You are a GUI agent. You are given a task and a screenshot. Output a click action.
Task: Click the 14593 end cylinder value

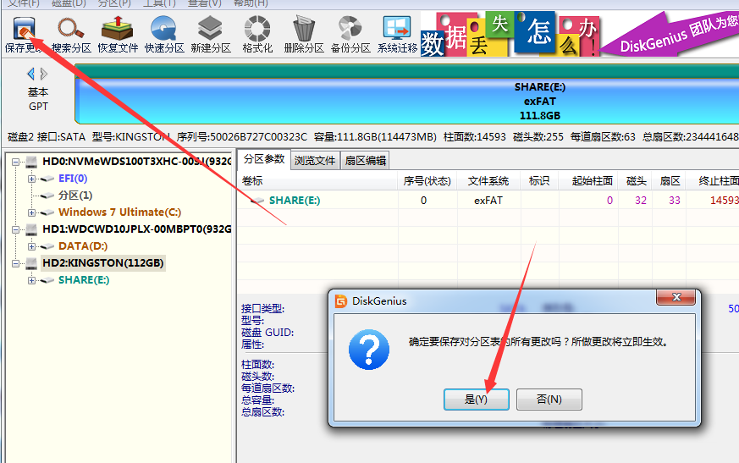724,201
